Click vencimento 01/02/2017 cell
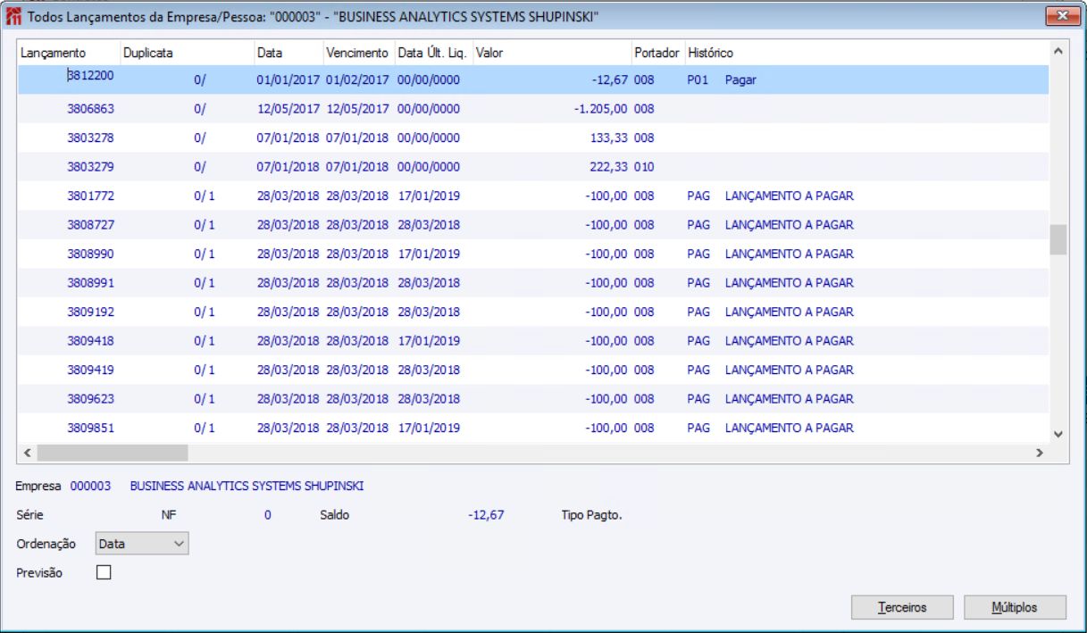1087x633 pixels. [x=357, y=79]
